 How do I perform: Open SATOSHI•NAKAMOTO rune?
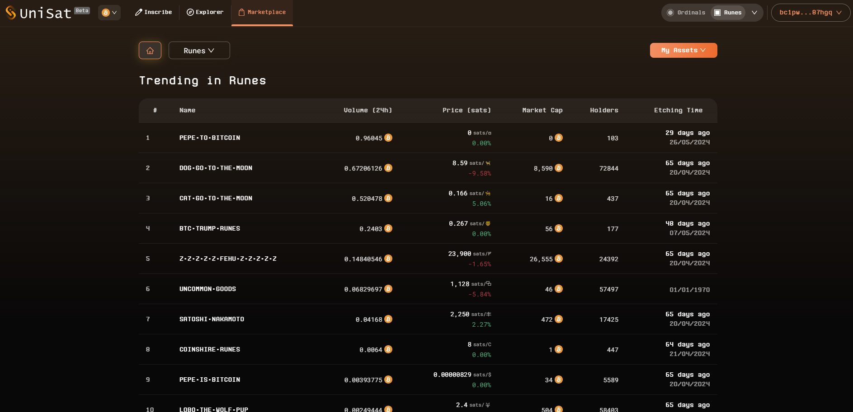tap(212, 319)
